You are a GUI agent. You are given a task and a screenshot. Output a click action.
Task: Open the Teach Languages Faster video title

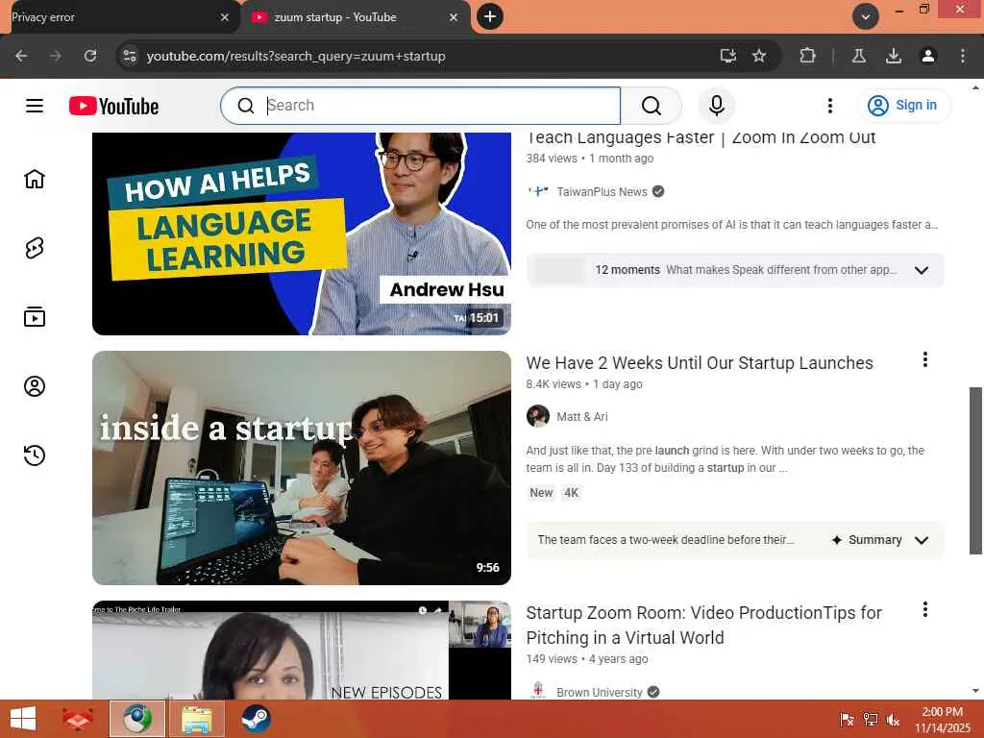tap(701, 138)
